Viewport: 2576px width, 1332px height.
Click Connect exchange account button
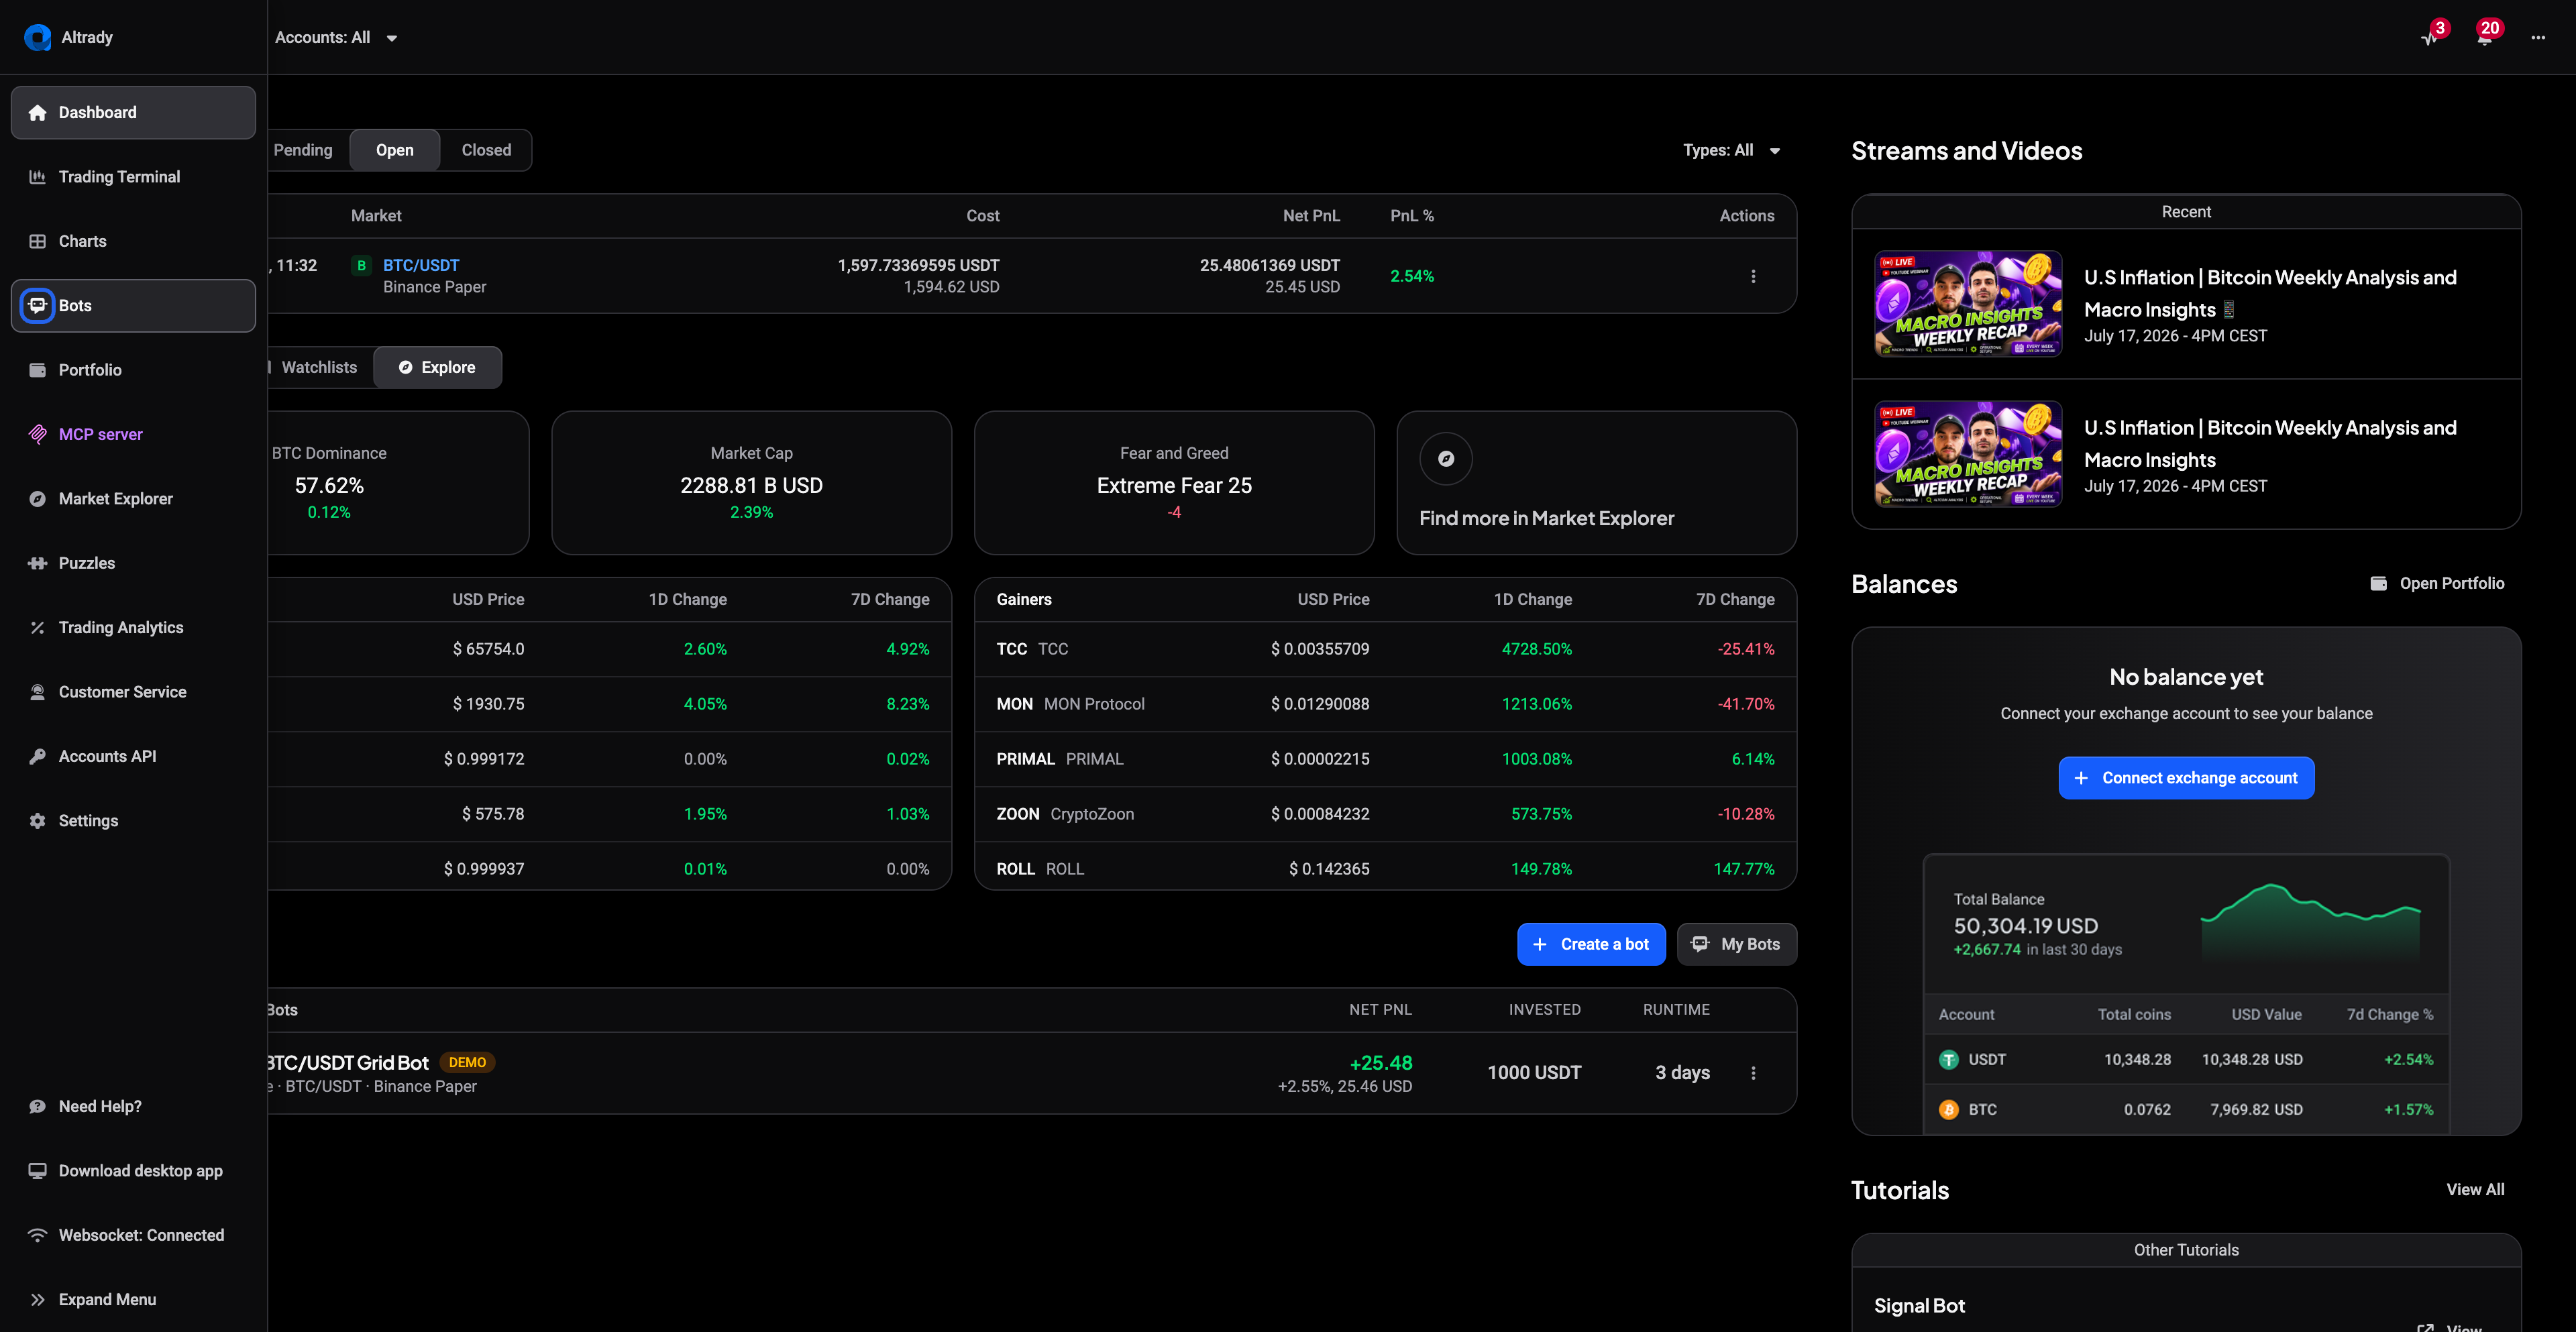click(x=2186, y=778)
